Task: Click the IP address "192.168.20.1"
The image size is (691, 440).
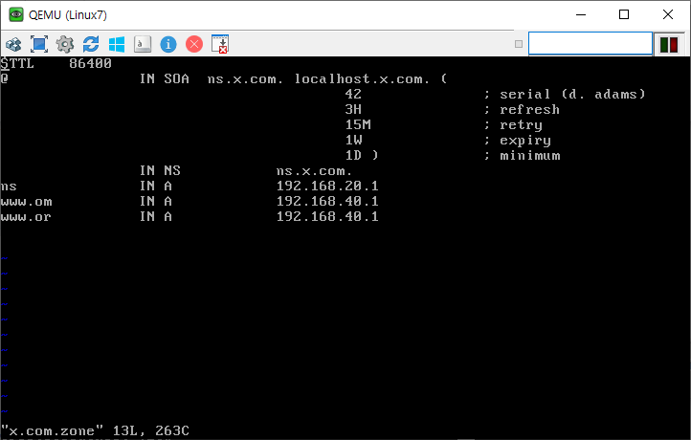Action: pos(327,186)
